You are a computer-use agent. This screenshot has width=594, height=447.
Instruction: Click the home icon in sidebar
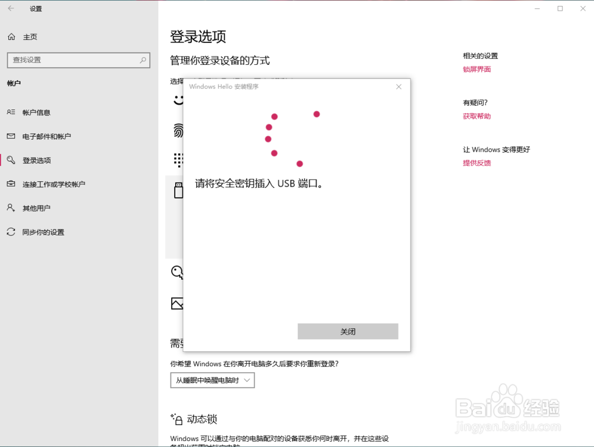pos(11,37)
